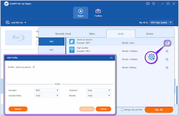This screenshot has width=179, height=116.
Task: Enable Merge into one file checkbox
Action: (122, 110)
